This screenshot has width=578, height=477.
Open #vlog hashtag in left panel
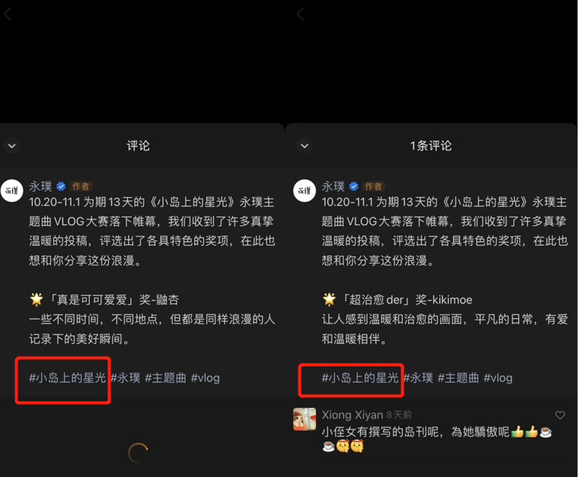tap(206, 378)
